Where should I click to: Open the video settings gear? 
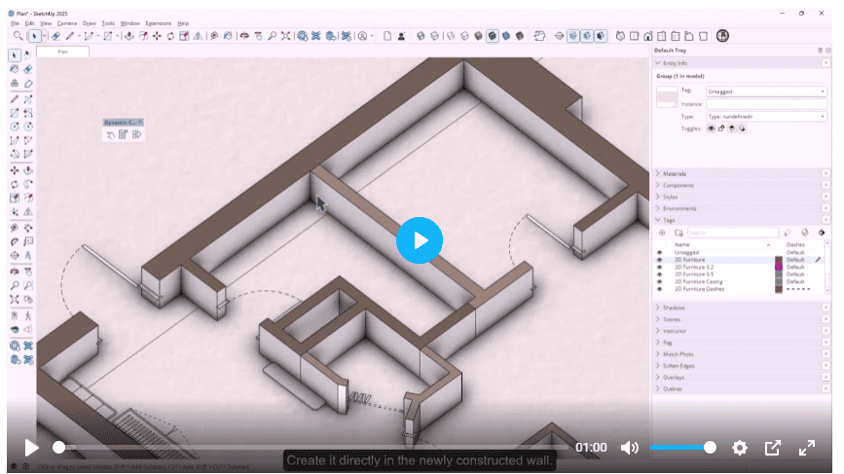point(740,448)
